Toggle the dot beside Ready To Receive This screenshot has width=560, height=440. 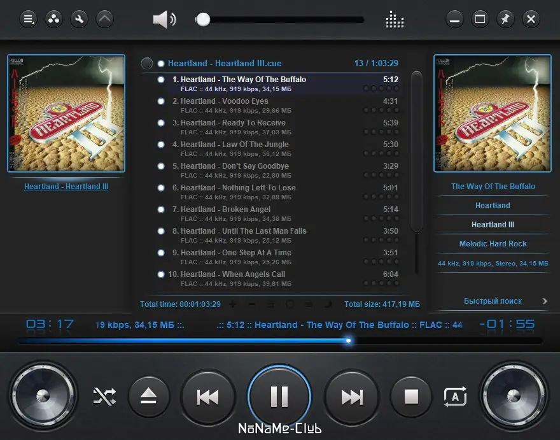[x=161, y=123]
